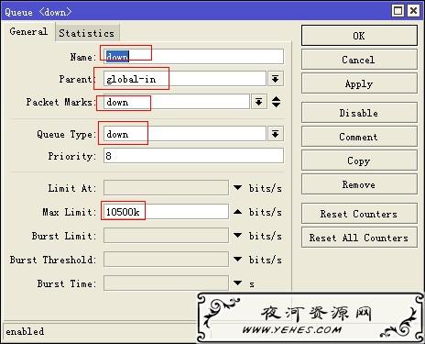Screen dimensions: 425x344
Task: Open the Queue Type dropdown
Action: [276, 134]
